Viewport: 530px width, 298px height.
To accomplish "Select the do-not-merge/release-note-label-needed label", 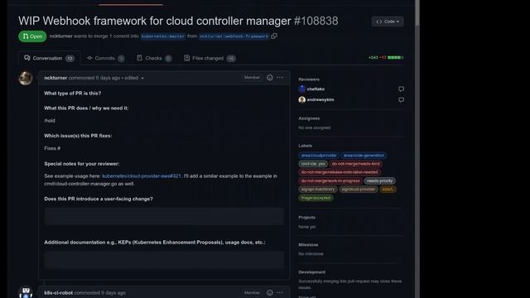I will [340, 172].
